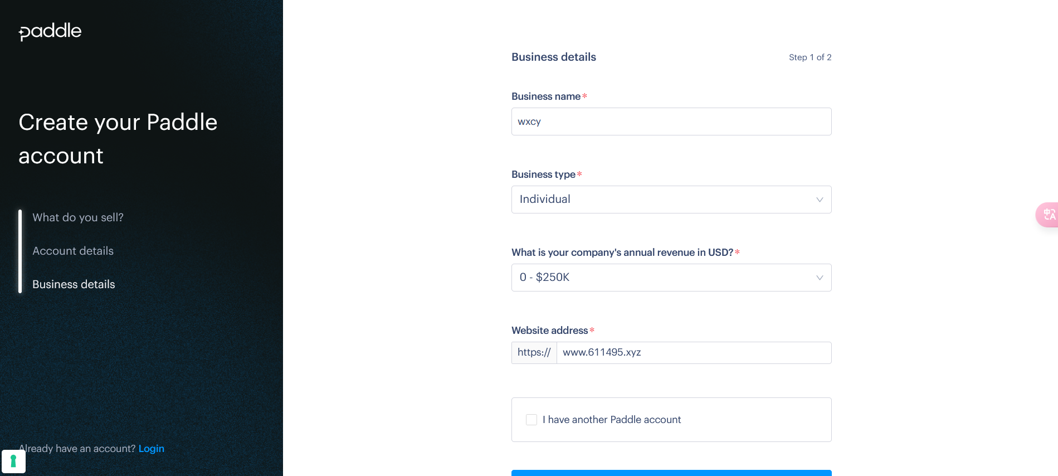Click the Website address input field
This screenshot has width=1058, height=476.
coord(694,353)
